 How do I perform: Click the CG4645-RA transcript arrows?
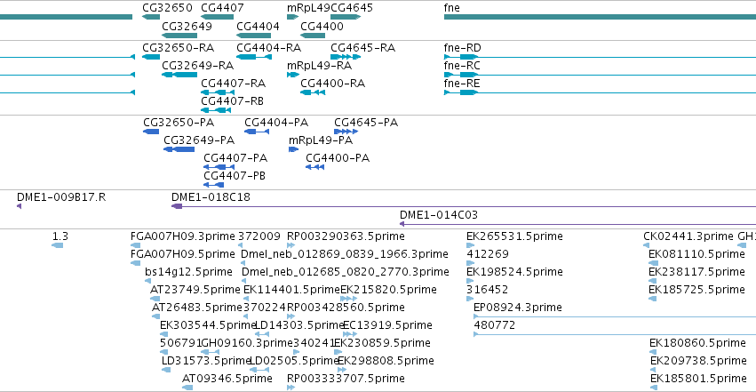tap(346, 57)
